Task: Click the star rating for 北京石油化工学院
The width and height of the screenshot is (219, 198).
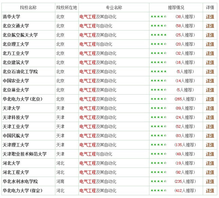Action: click(x=159, y=72)
